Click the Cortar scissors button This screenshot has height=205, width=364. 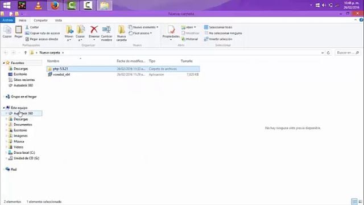(x=32, y=27)
